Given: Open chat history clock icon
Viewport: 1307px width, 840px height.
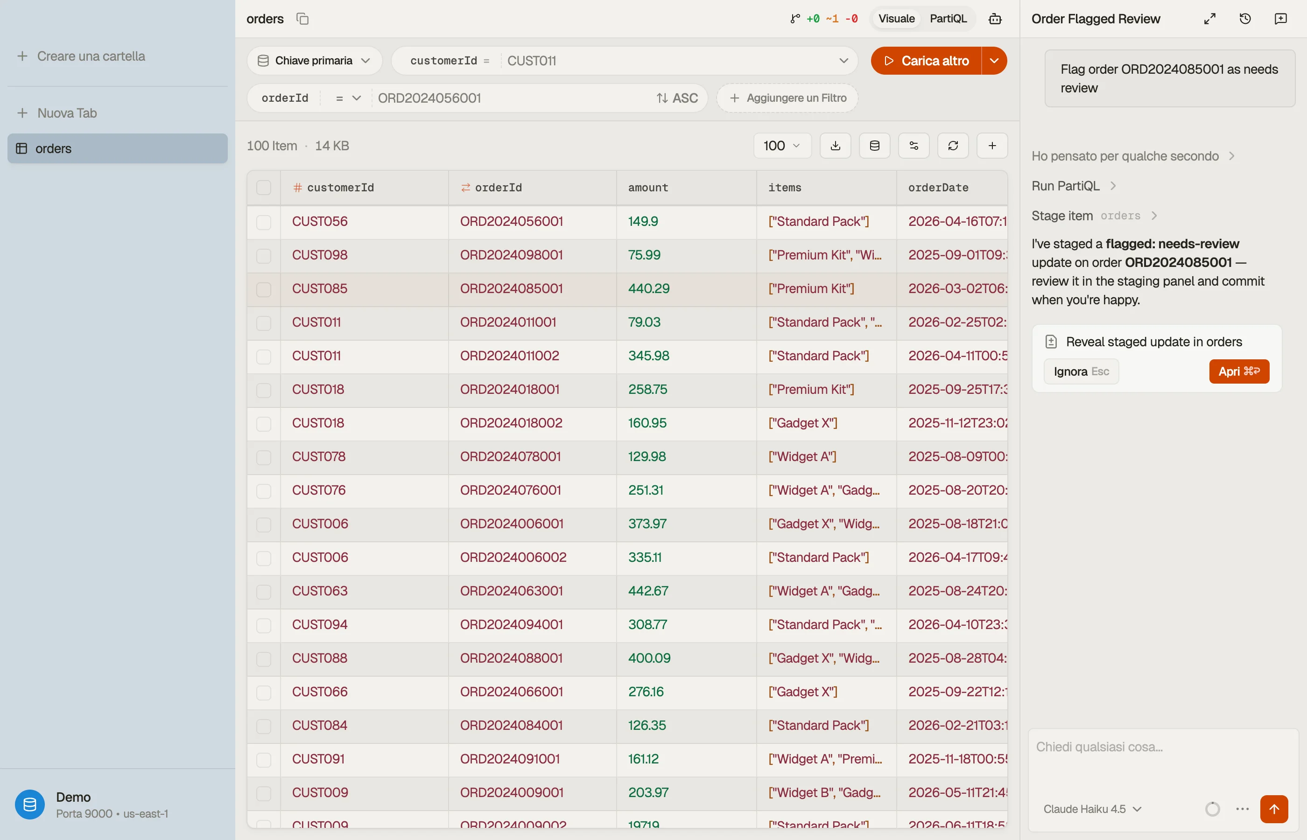Looking at the screenshot, I should pyautogui.click(x=1245, y=19).
